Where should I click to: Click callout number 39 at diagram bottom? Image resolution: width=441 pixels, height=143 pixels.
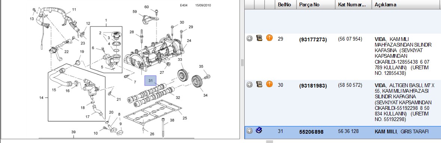click(x=73, y=132)
